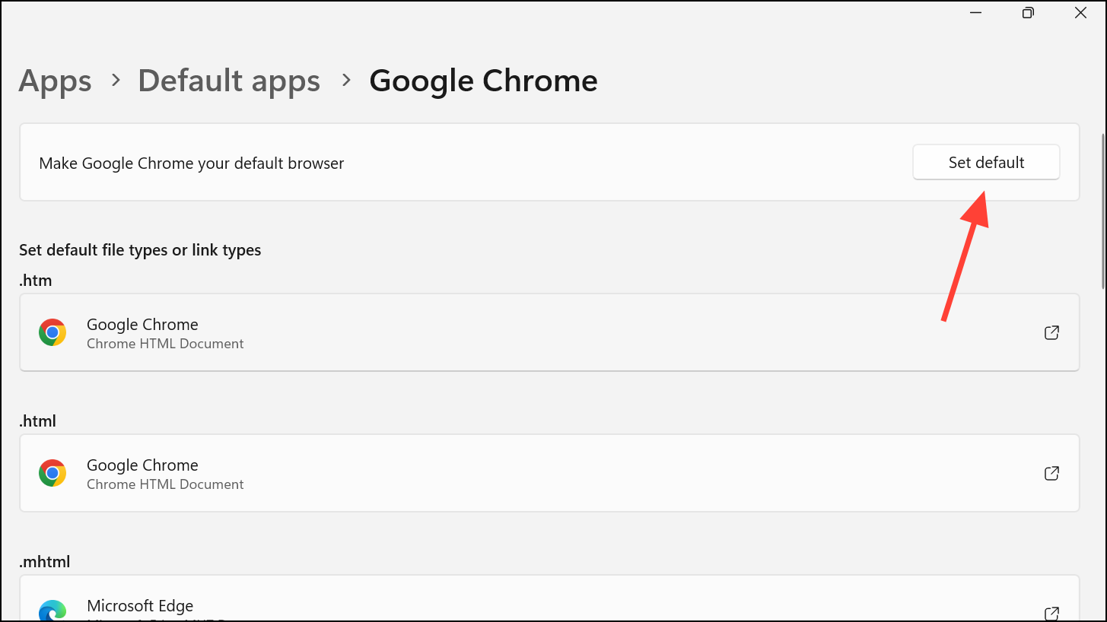The width and height of the screenshot is (1107, 622).
Task: Click chevron before Google Chrome title
Action: (346, 80)
